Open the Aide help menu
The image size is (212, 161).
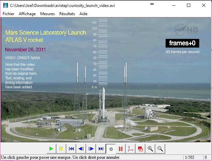coord(83,14)
